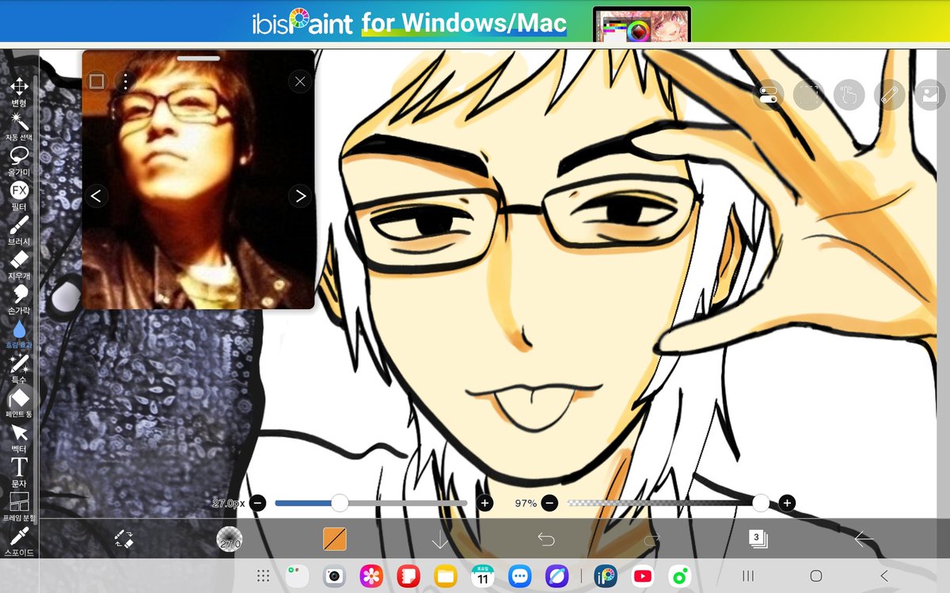Tap the Android home button
The width and height of the screenshot is (950, 593).
point(815,576)
